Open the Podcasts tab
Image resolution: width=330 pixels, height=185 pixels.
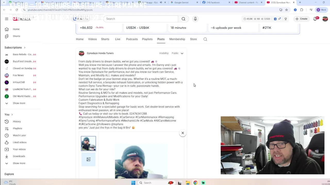point(132,39)
